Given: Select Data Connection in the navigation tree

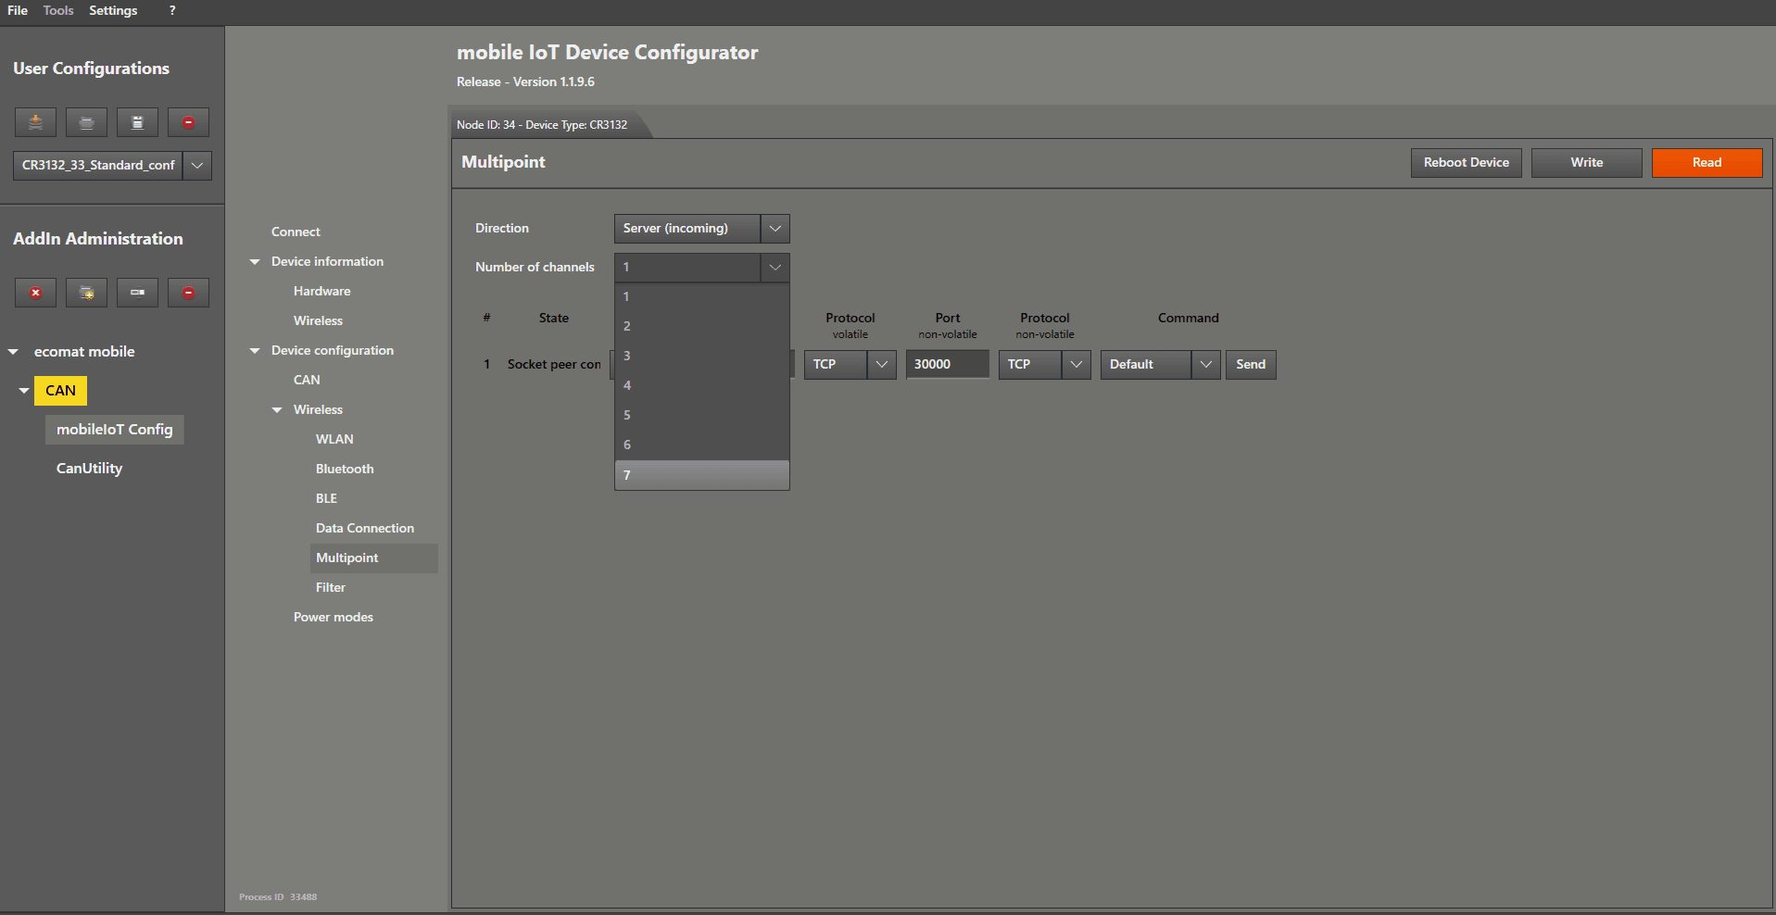Looking at the screenshot, I should click(364, 528).
